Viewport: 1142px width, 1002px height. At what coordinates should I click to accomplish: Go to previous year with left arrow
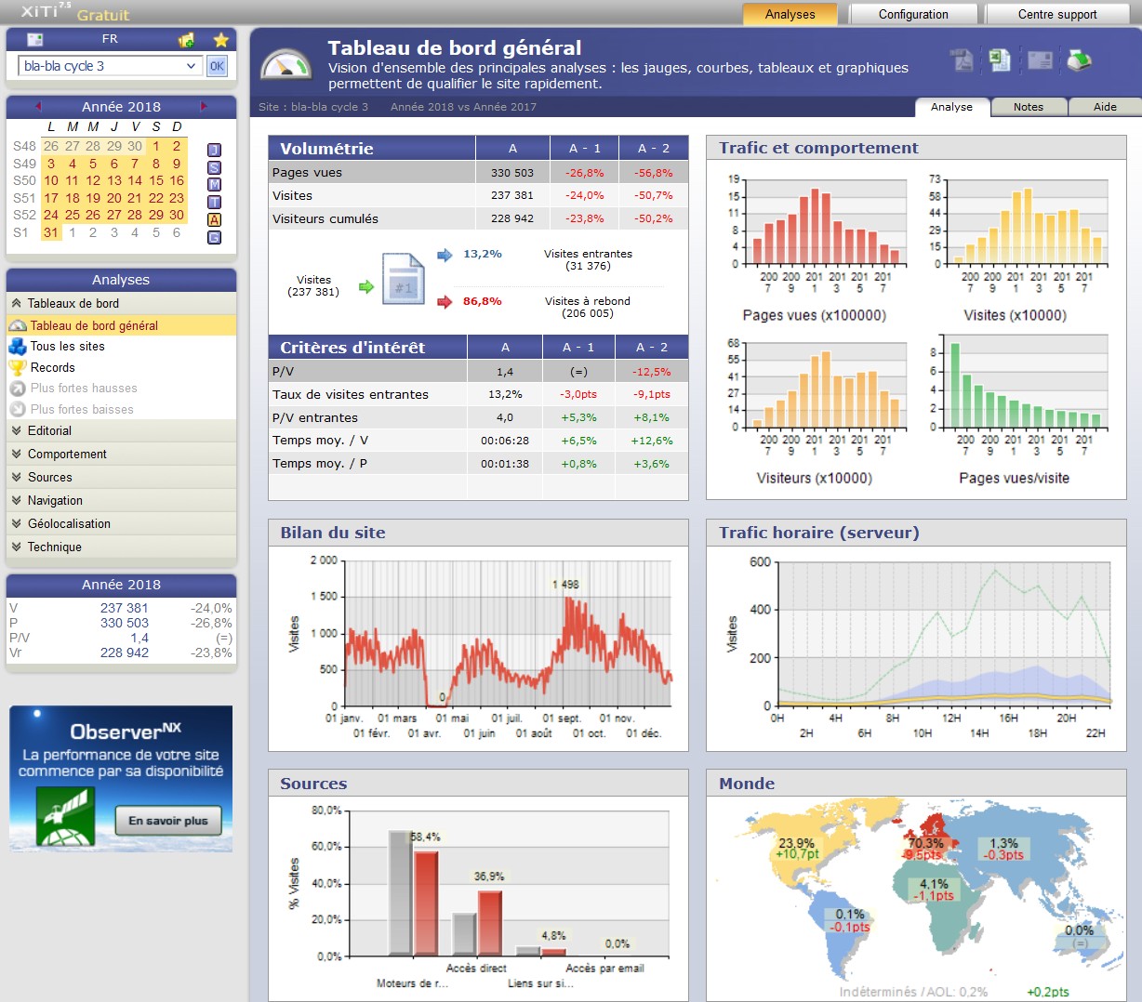point(38,107)
